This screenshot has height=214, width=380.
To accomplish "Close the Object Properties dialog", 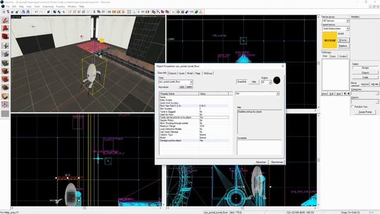I will (x=283, y=66).
